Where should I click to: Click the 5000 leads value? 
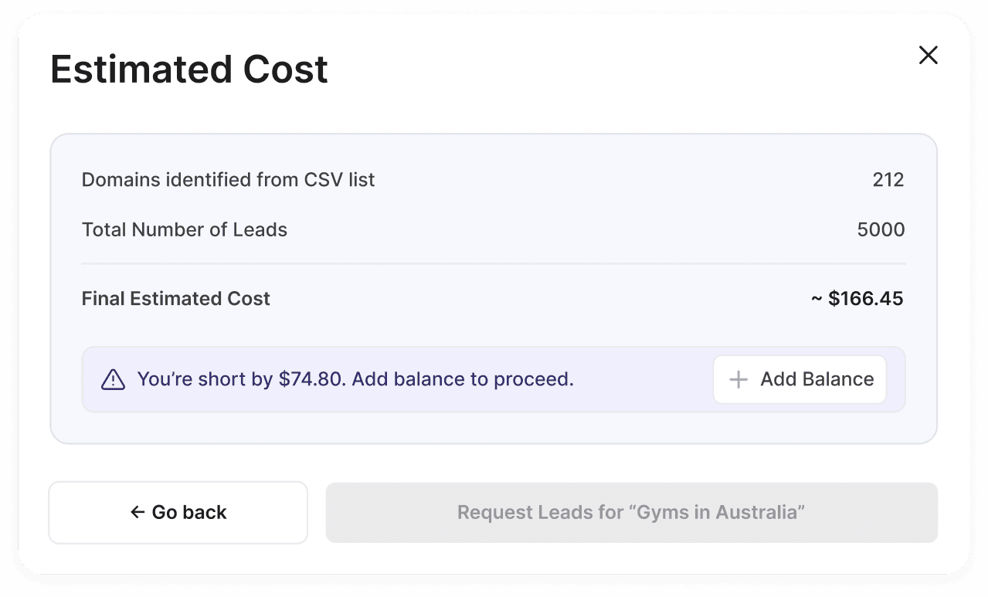(x=881, y=229)
